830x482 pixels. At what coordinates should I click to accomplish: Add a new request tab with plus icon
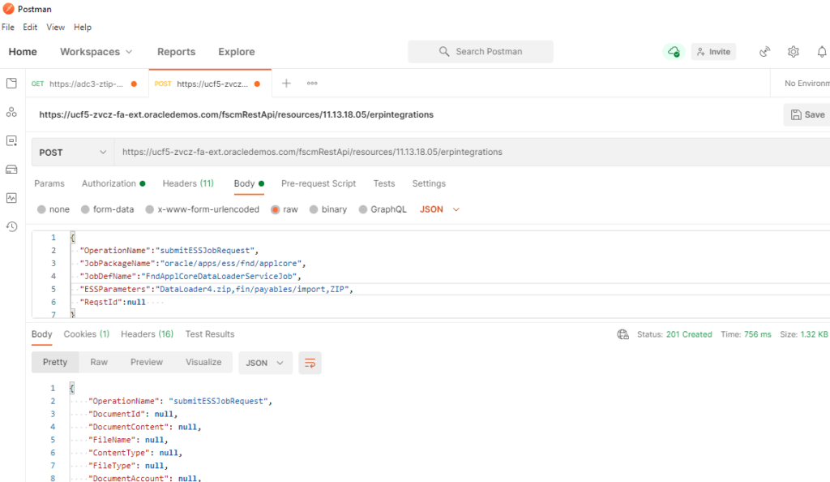286,83
